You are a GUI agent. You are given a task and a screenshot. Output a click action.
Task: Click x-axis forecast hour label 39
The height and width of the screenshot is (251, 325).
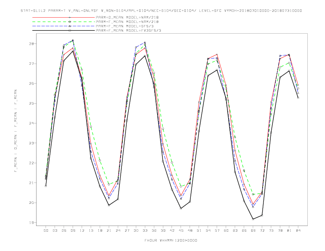point(163,230)
